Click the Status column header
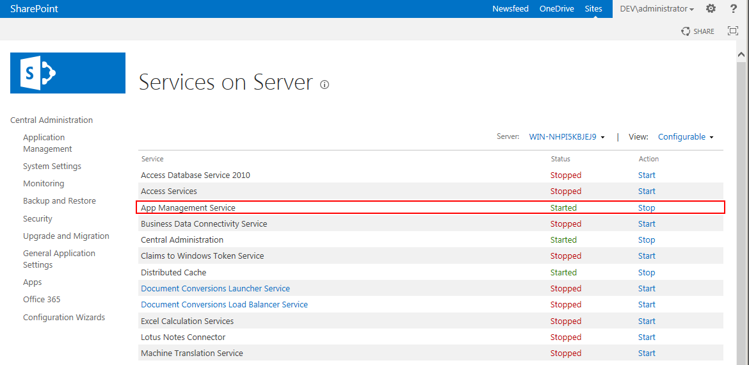The image size is (749, 365). tap(560, 159)
